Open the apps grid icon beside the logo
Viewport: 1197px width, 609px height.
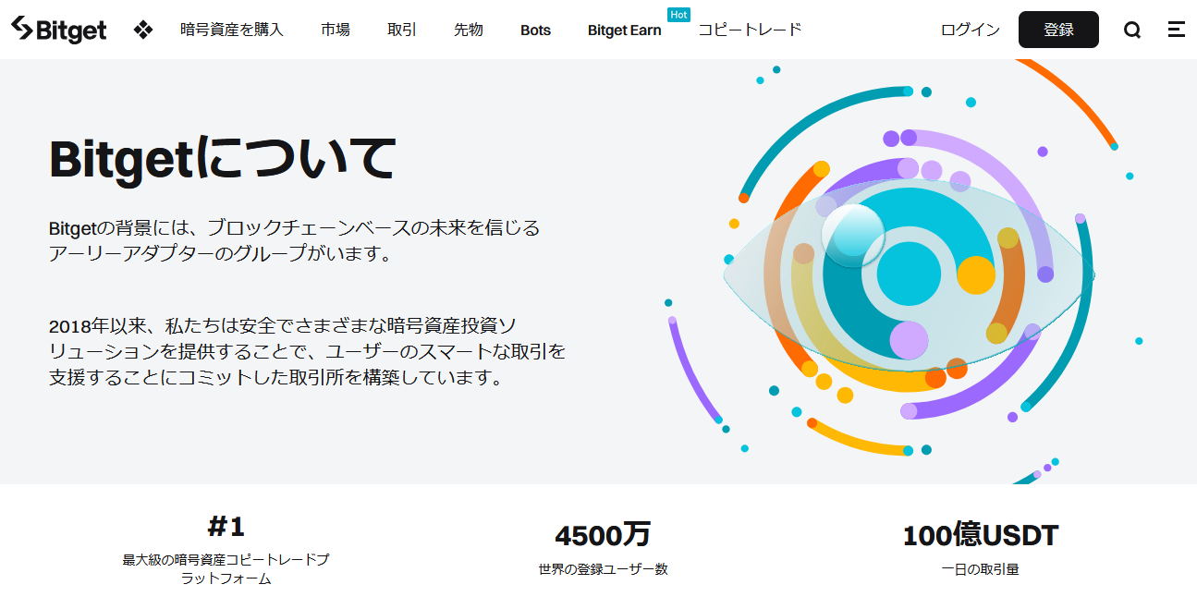pyautogui.click(x=143, y=30)
